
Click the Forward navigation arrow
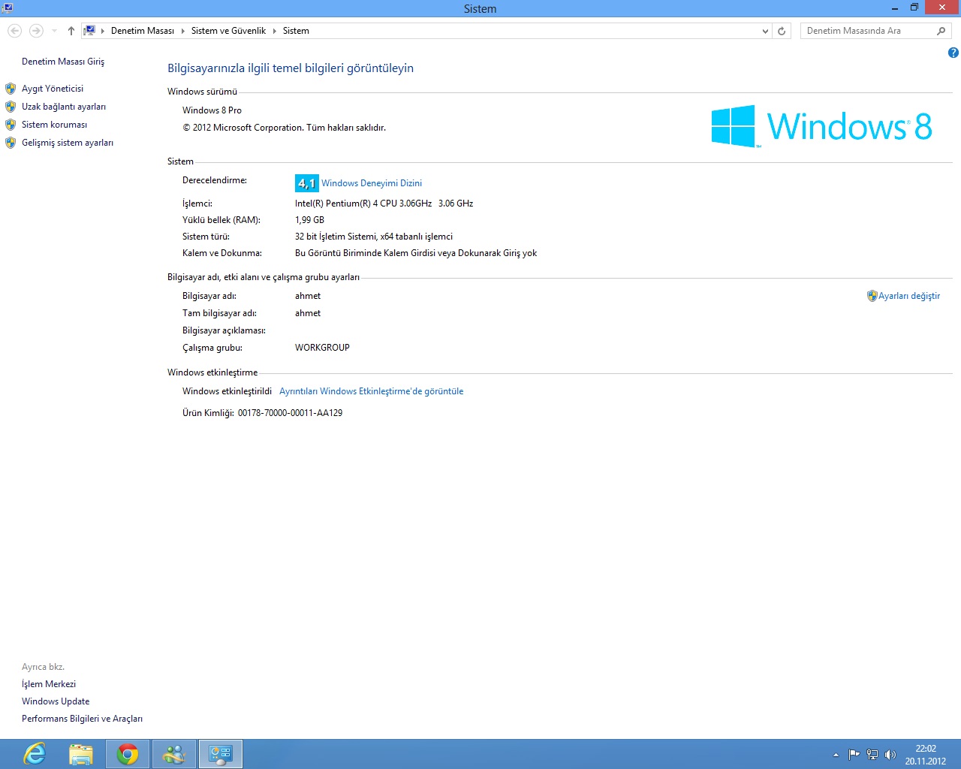point(36,31)
